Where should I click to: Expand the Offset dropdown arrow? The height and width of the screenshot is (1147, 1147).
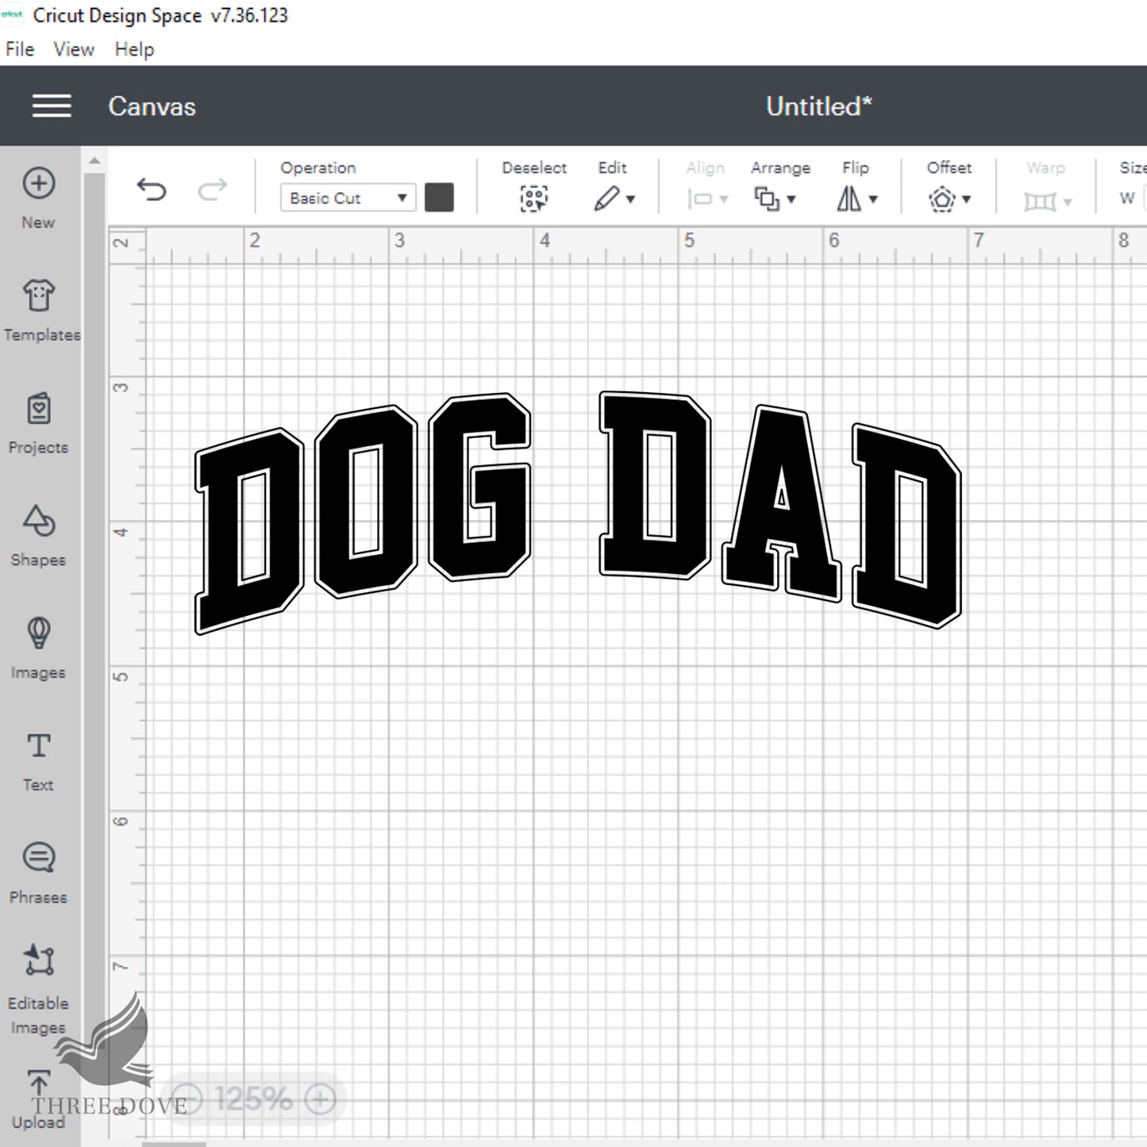966,199
